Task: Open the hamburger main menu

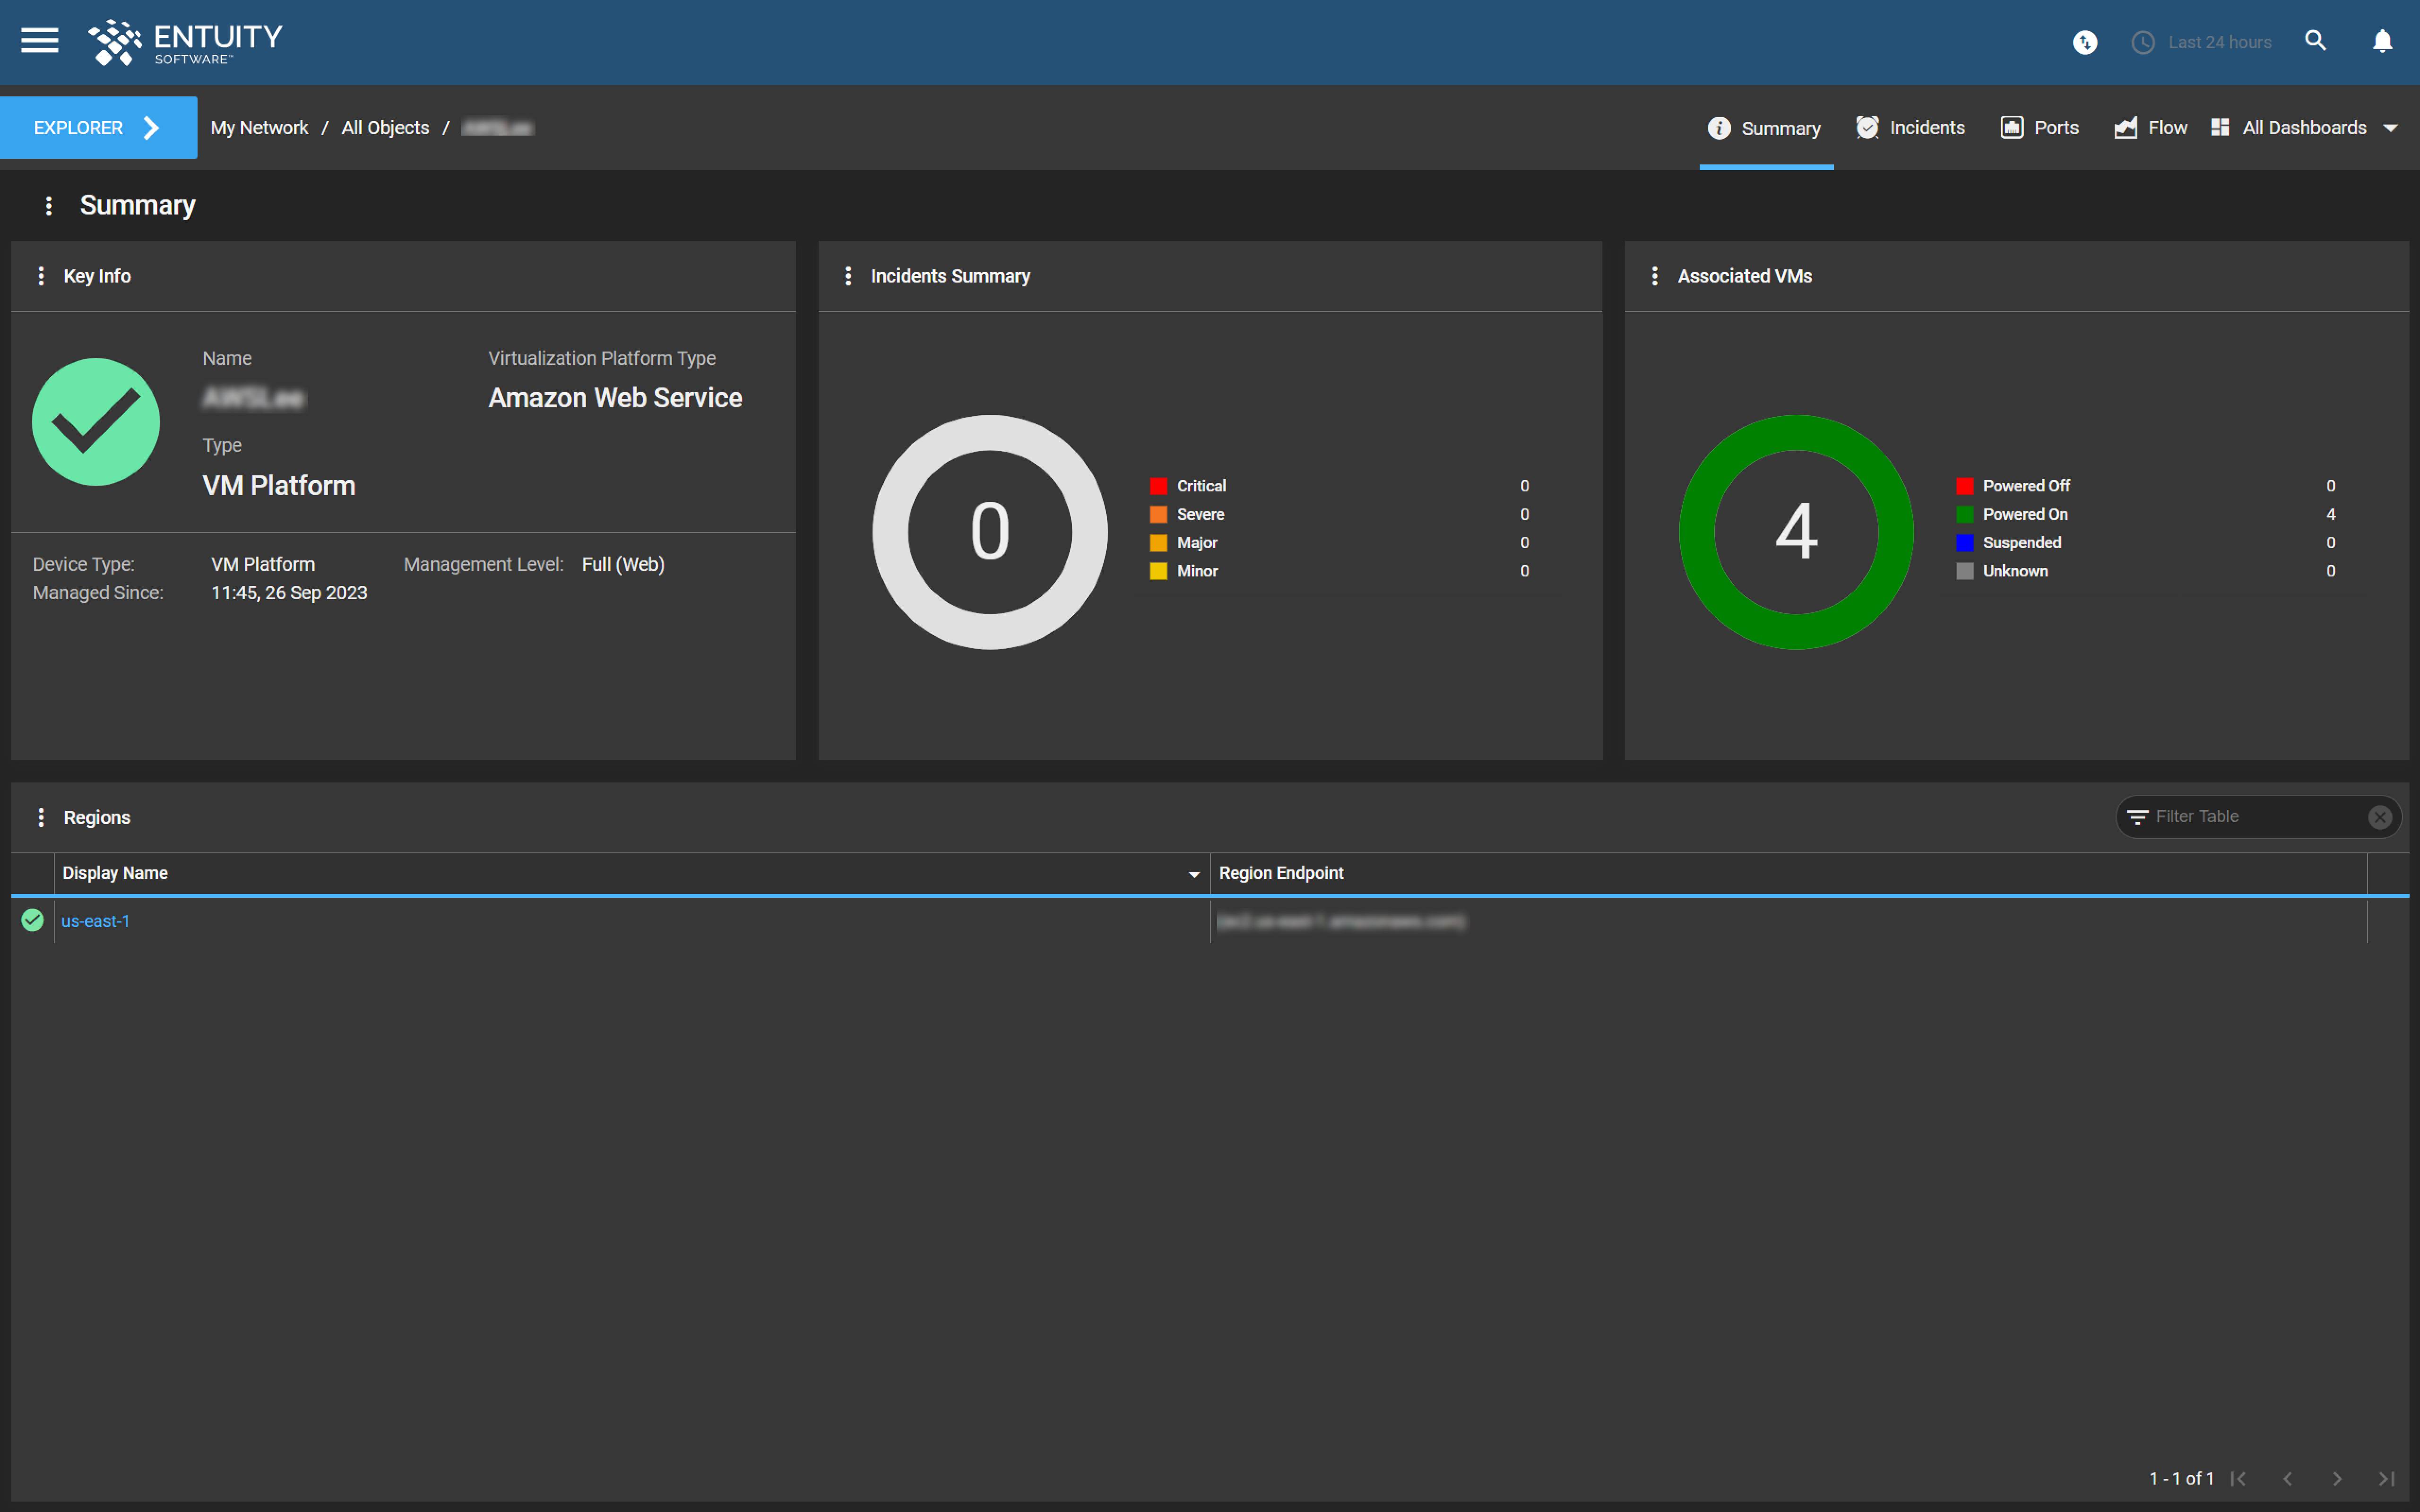Action: (40, 41)
